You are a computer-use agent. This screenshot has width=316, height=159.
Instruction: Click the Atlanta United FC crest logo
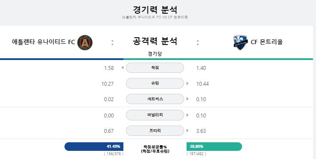[x=85, y=42]
